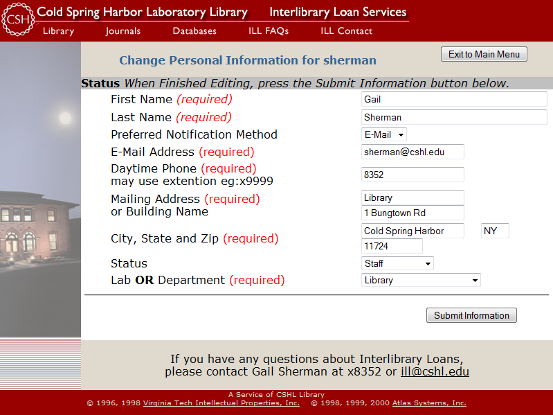Image resolution: width=553 pixels, height=415 pixels.
Task: Click the Exit to Main Menu button
Action: (484, 54)
